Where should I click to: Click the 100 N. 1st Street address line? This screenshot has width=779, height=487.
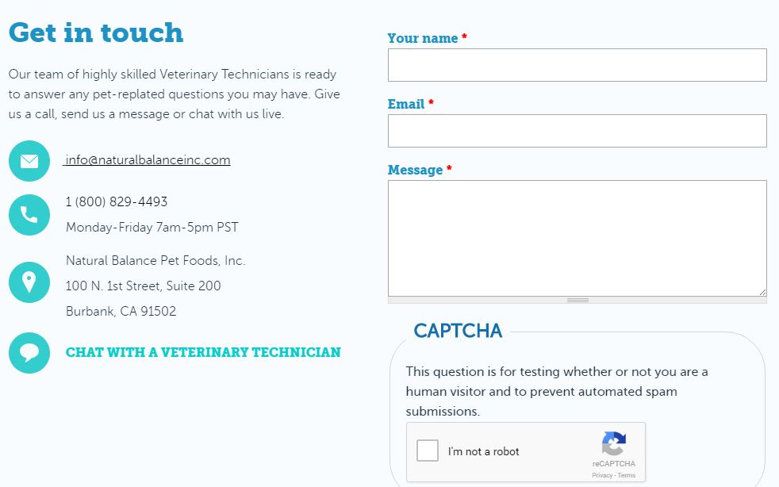[144, 286]
